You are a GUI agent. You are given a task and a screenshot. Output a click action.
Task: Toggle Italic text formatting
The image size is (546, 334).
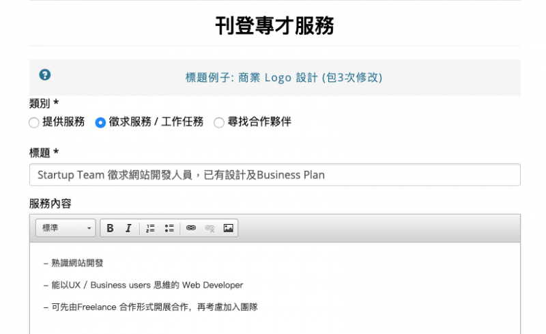(128, 228)
